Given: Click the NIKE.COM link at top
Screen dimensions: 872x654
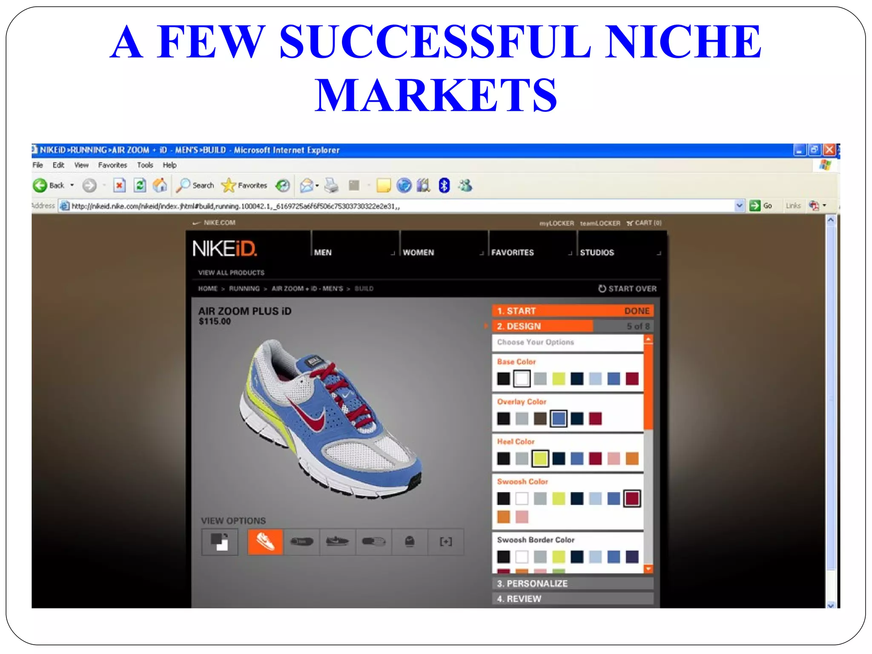Looking at the screenshot, I should (x=214, y=223).
